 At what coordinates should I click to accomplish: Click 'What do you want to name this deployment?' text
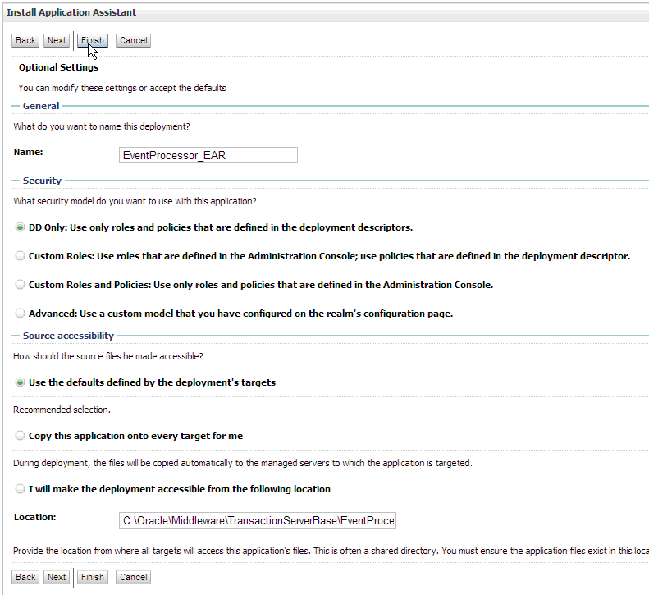pos(102,126)
